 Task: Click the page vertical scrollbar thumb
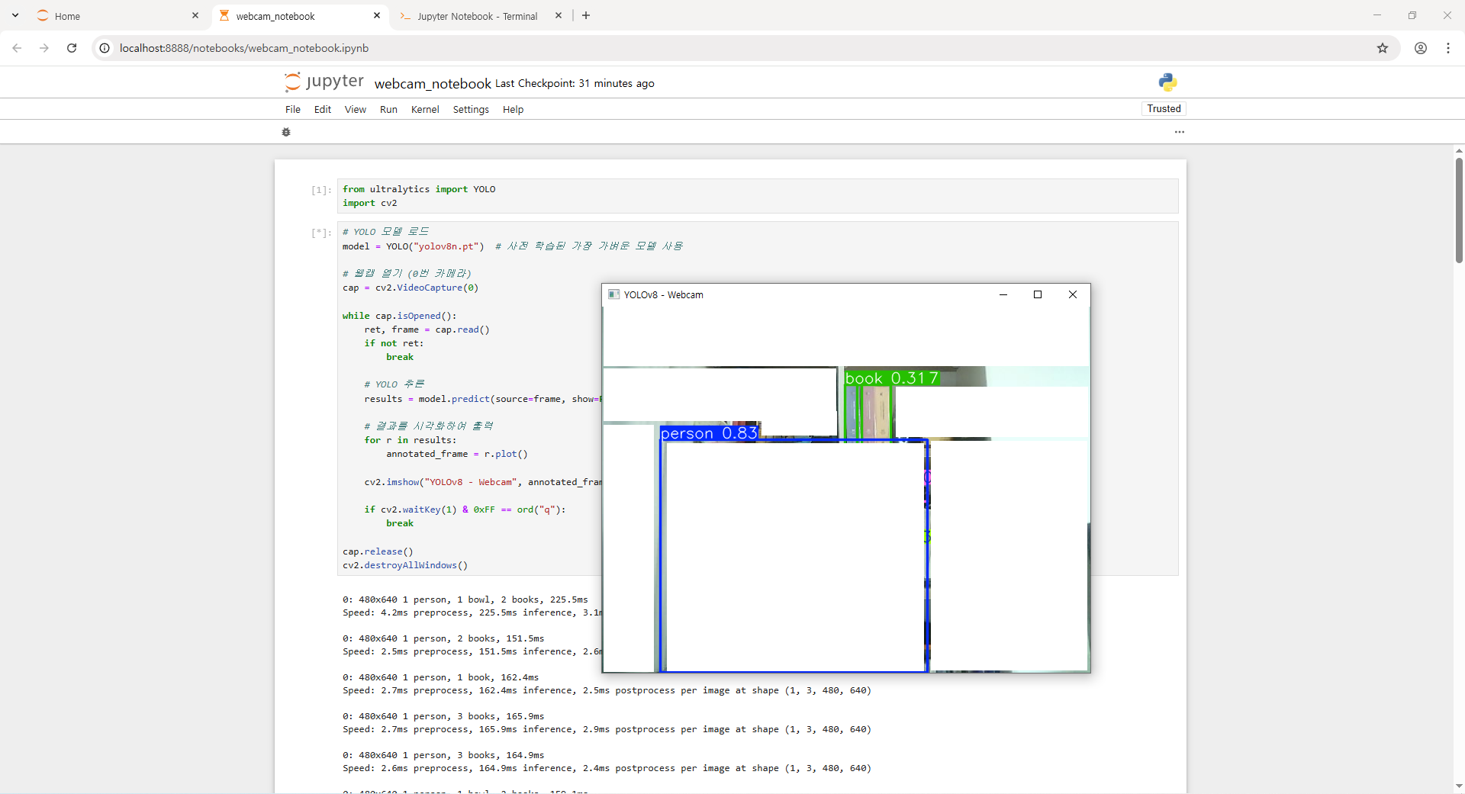[x=1459, y=210]
